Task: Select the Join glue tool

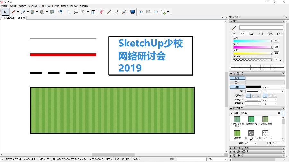Action: pyautogui.click(x=124, y=12)
